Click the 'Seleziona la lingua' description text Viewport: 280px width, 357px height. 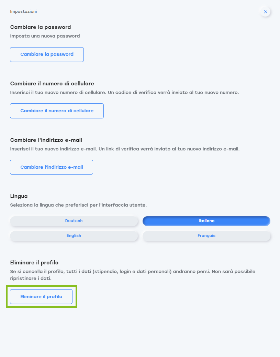point(78,205)
